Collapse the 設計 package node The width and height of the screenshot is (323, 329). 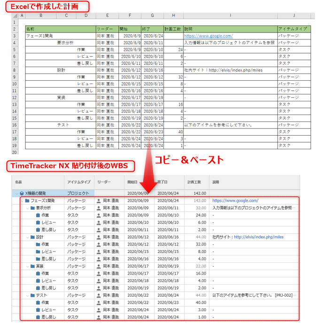click(x=28, y=237)
